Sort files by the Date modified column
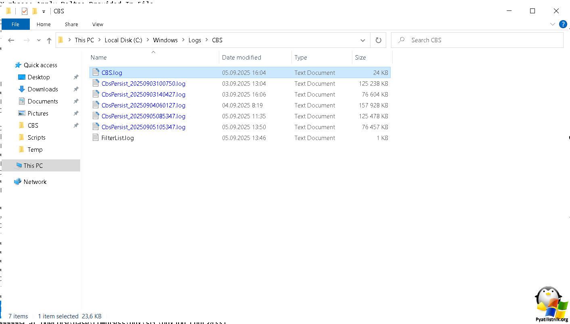This screenshot has width=570, height=324. point(242,58)
